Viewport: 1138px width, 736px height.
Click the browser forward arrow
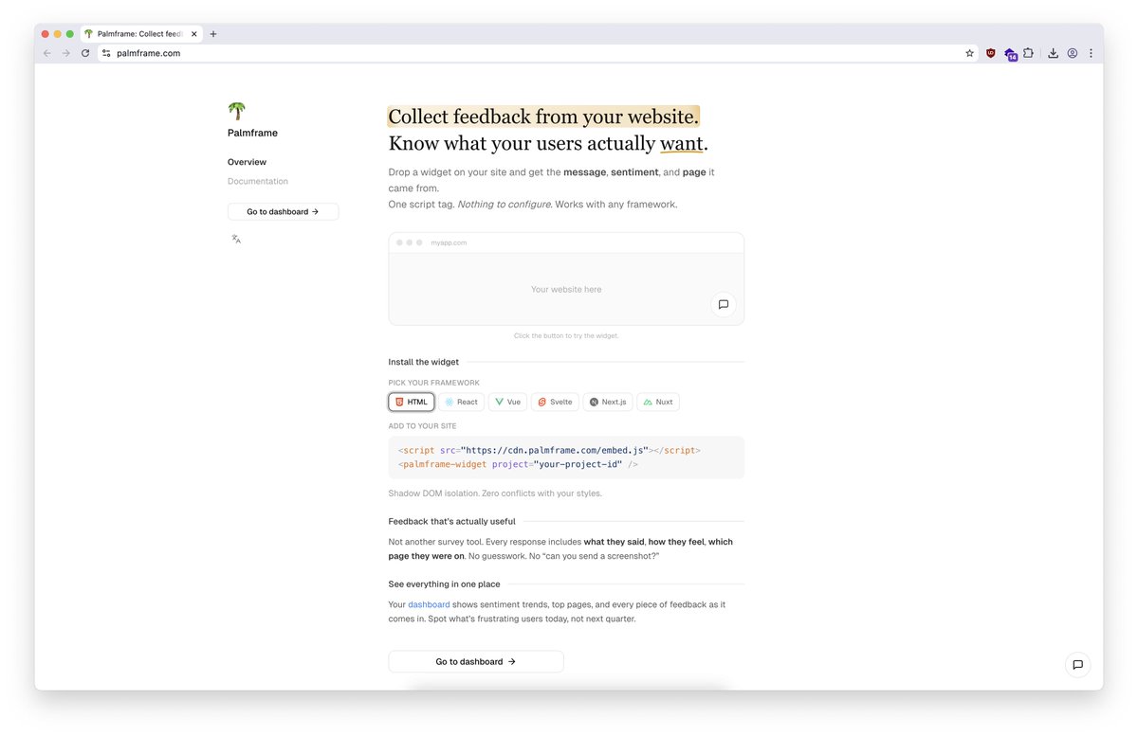66,53
